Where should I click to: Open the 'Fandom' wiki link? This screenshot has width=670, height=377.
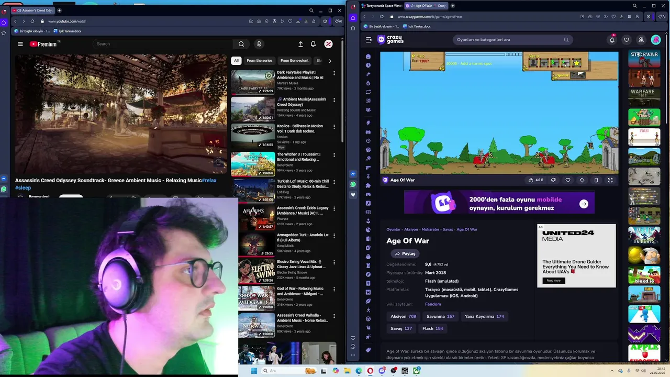(433, 304)
